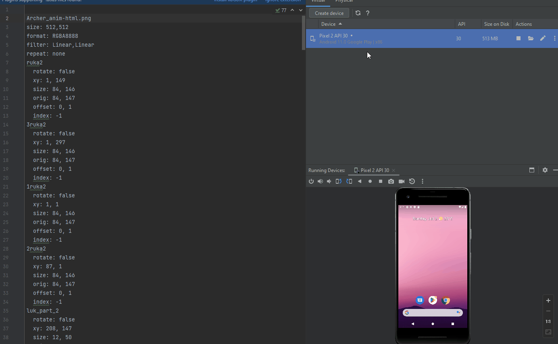Click the '1ruka2' region name
The image size is (558, 344).
36,187
